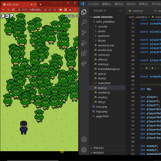Open the Explorer view in activity bar

tap(84, 12)
